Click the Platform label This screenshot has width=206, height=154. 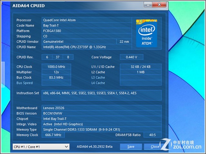(x=23, y=31)
